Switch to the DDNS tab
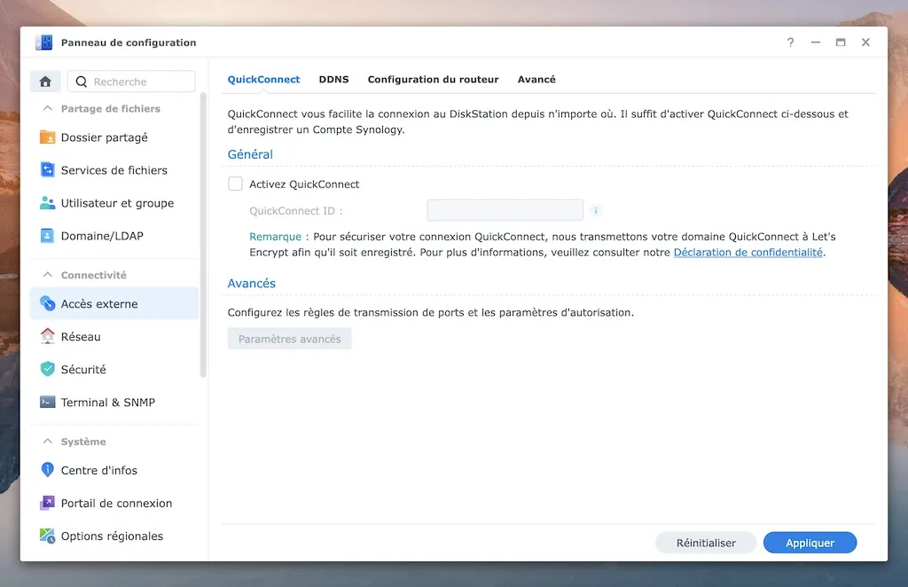Viewport: 908px width, 587px height. [x=333, y=80]
